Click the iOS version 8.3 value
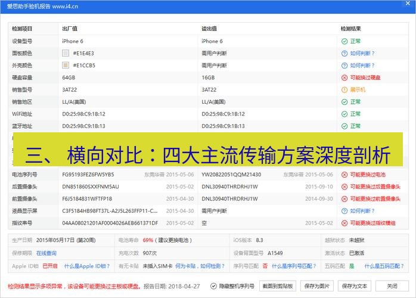The height and width of the screenshot is (298, 416). [259, 240]
